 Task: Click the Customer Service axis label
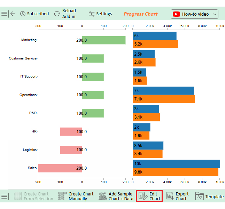(x=22, y=58)
